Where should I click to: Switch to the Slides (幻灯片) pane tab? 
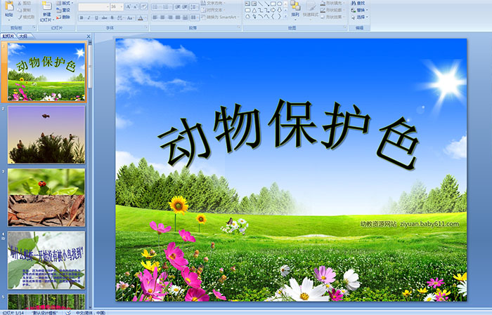pos(8,36)
